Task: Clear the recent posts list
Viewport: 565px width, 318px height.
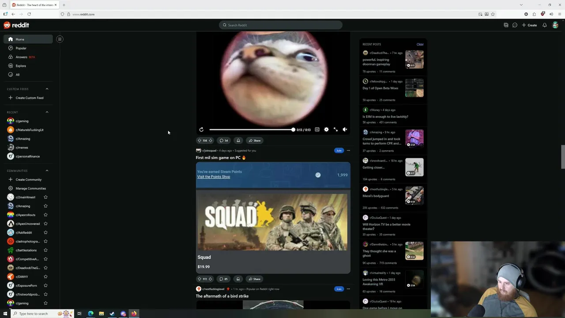Action: 420,44
